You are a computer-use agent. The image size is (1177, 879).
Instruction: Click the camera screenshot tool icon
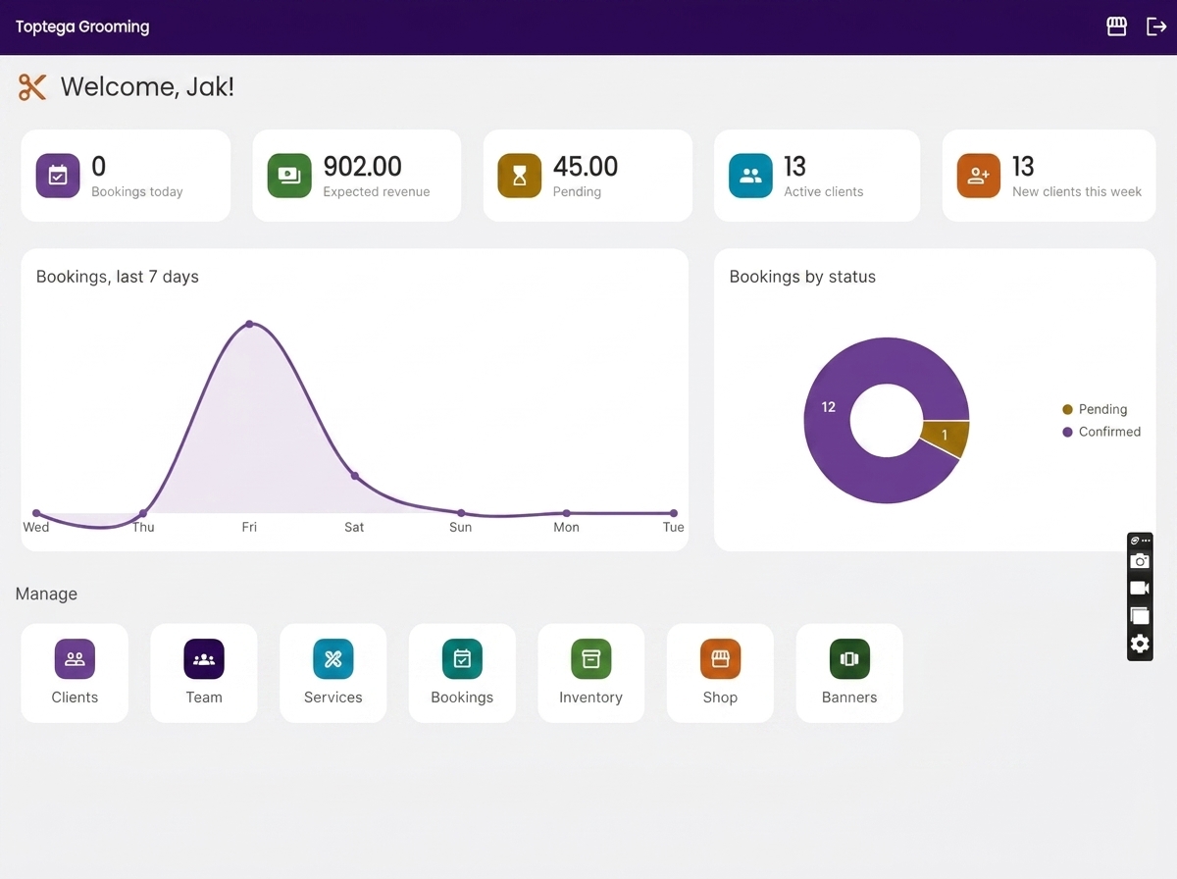coord(1140,561)
